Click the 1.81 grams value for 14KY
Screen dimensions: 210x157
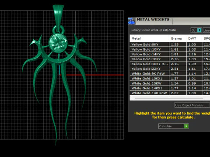175,54
